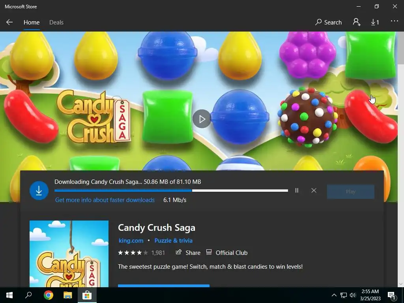This screenshot has width=404, height=303.
Task: Open File Explorer from taskbar
Action: tap(67, 295)
